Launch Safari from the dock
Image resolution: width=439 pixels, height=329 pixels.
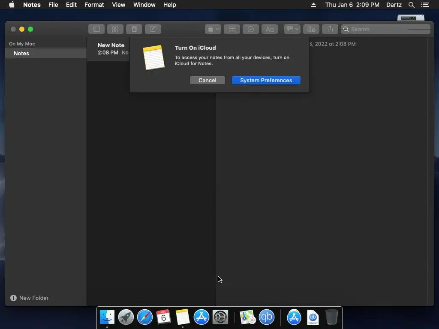pos(145,317)
